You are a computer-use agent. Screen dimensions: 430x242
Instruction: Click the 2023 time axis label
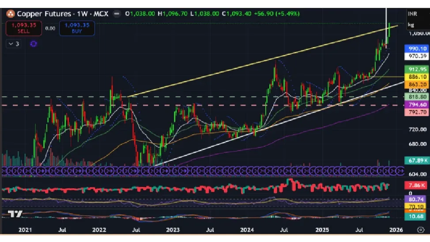173,230
